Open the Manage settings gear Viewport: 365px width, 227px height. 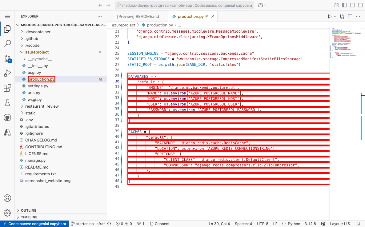click(7, 213)
